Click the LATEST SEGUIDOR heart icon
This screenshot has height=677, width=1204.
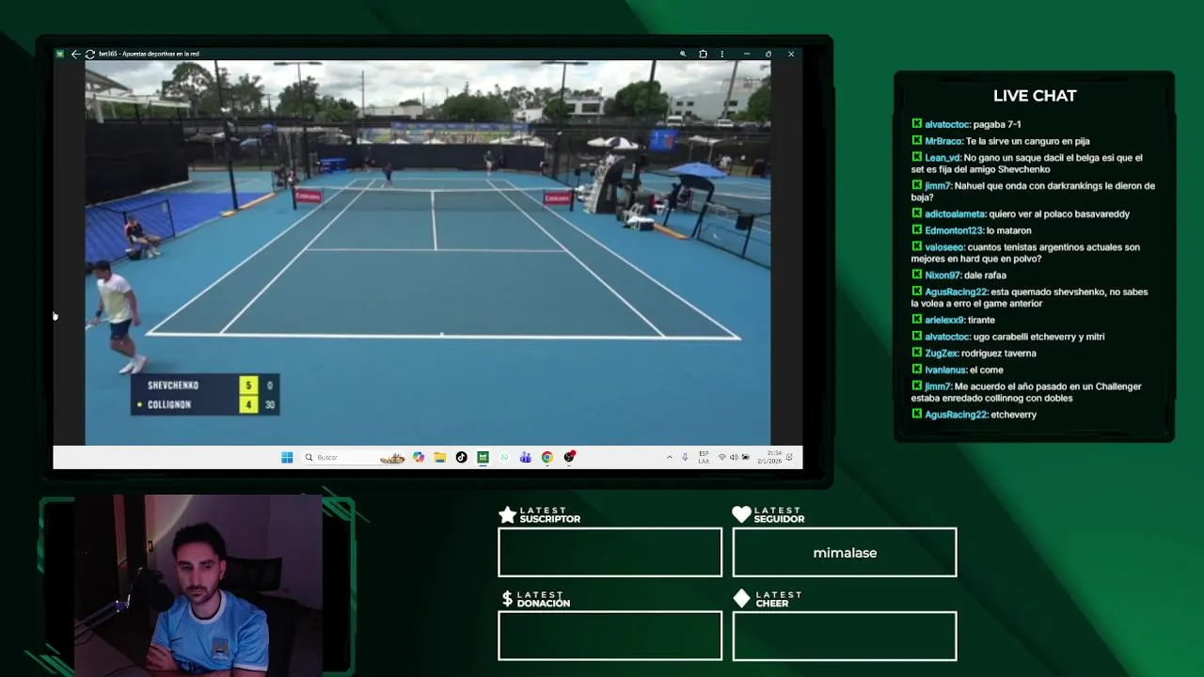(x=741, y=514)
